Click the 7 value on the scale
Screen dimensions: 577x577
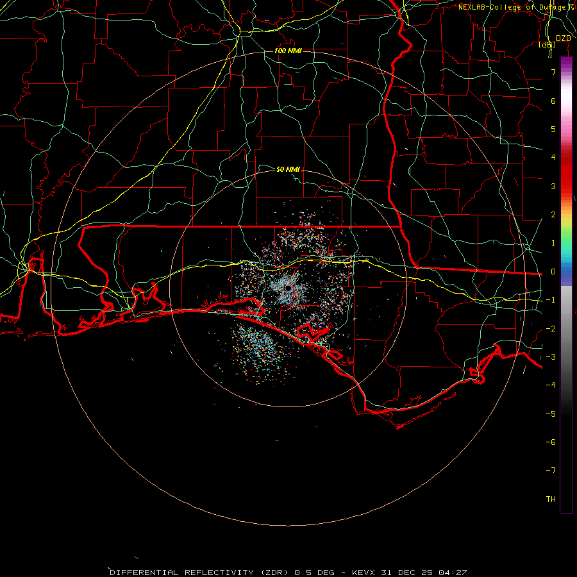[553, 72]
